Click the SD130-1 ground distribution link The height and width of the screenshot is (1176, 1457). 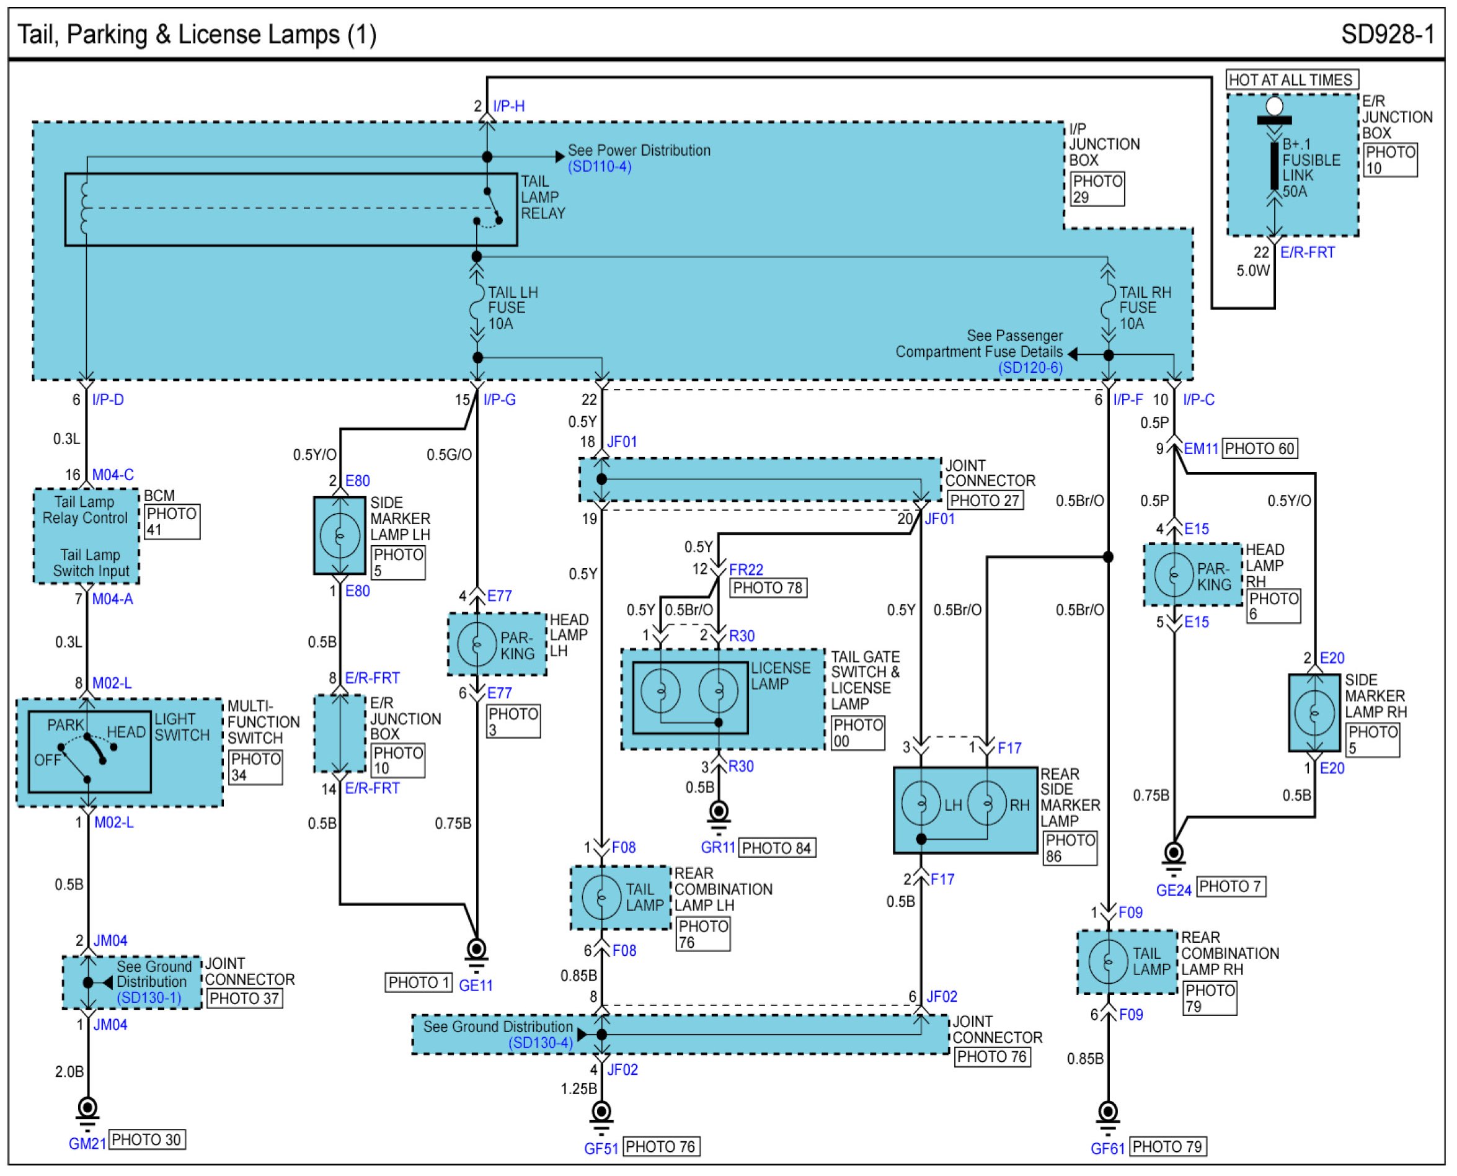[148, 998]
